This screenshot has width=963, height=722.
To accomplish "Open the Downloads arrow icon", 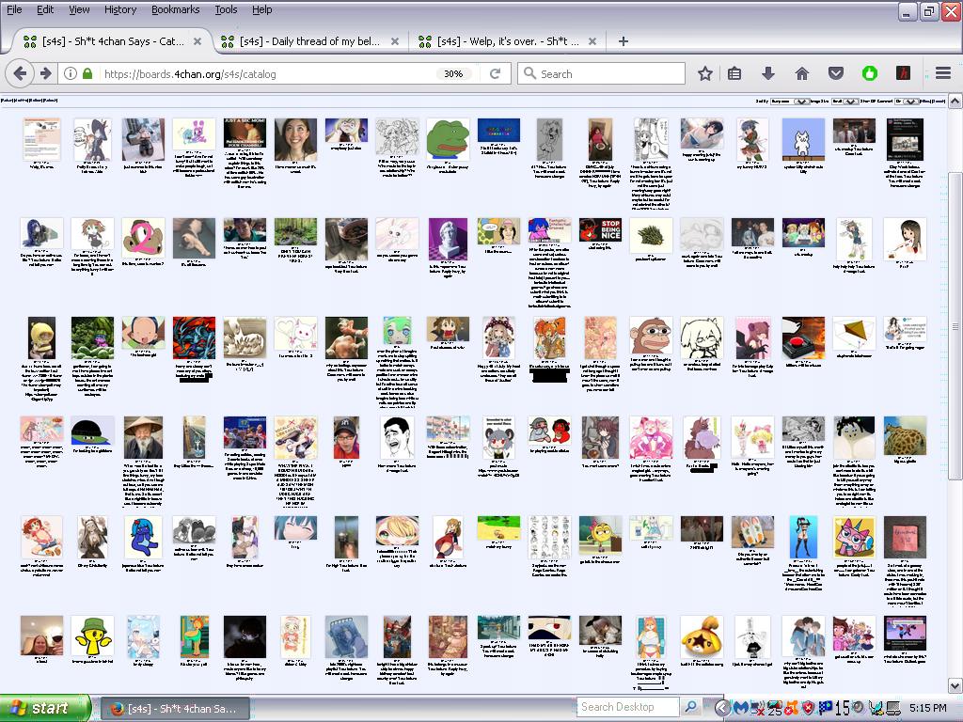I will 768,73.
